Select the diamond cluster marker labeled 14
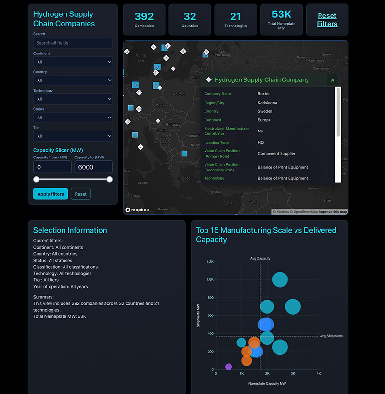Viewport: 385px width, 394px height. 128,122
